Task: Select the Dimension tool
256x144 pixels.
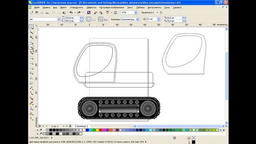Action: (31, 88)
